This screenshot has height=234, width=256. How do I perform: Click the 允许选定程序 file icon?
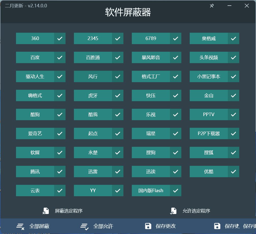(x=173, y=211)
